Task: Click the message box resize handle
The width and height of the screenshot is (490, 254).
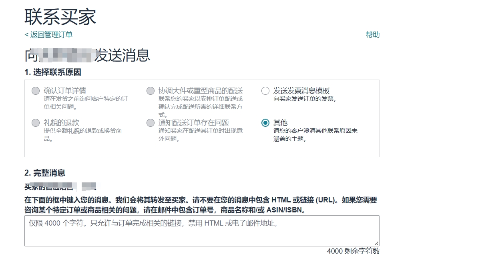Action: coord(376,243)
